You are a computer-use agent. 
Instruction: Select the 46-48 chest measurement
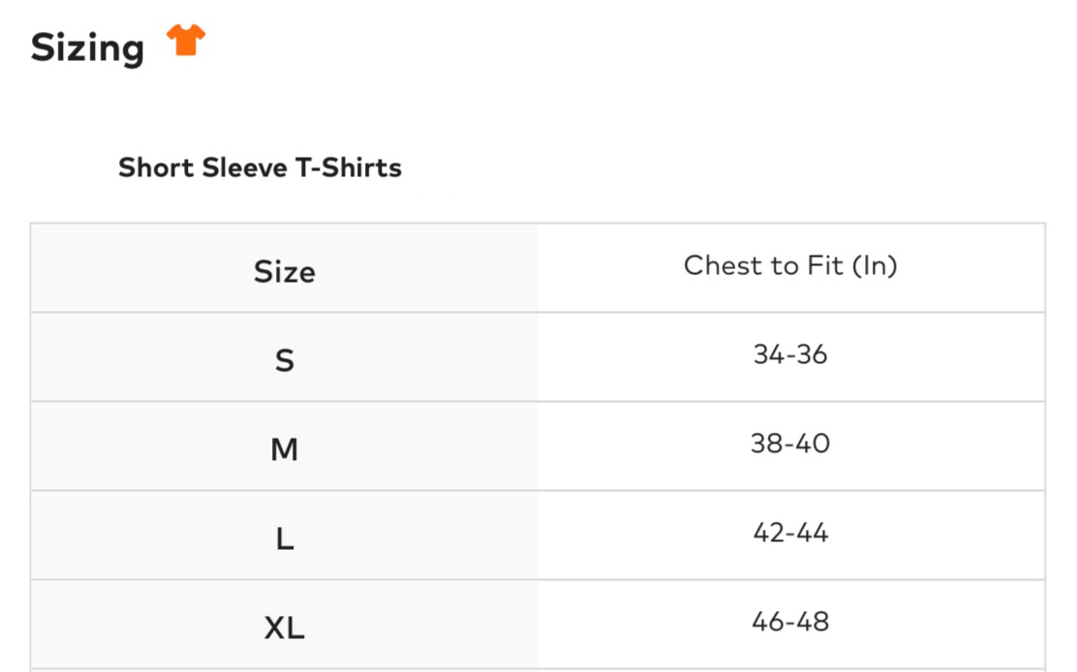(x=790, y=621)
